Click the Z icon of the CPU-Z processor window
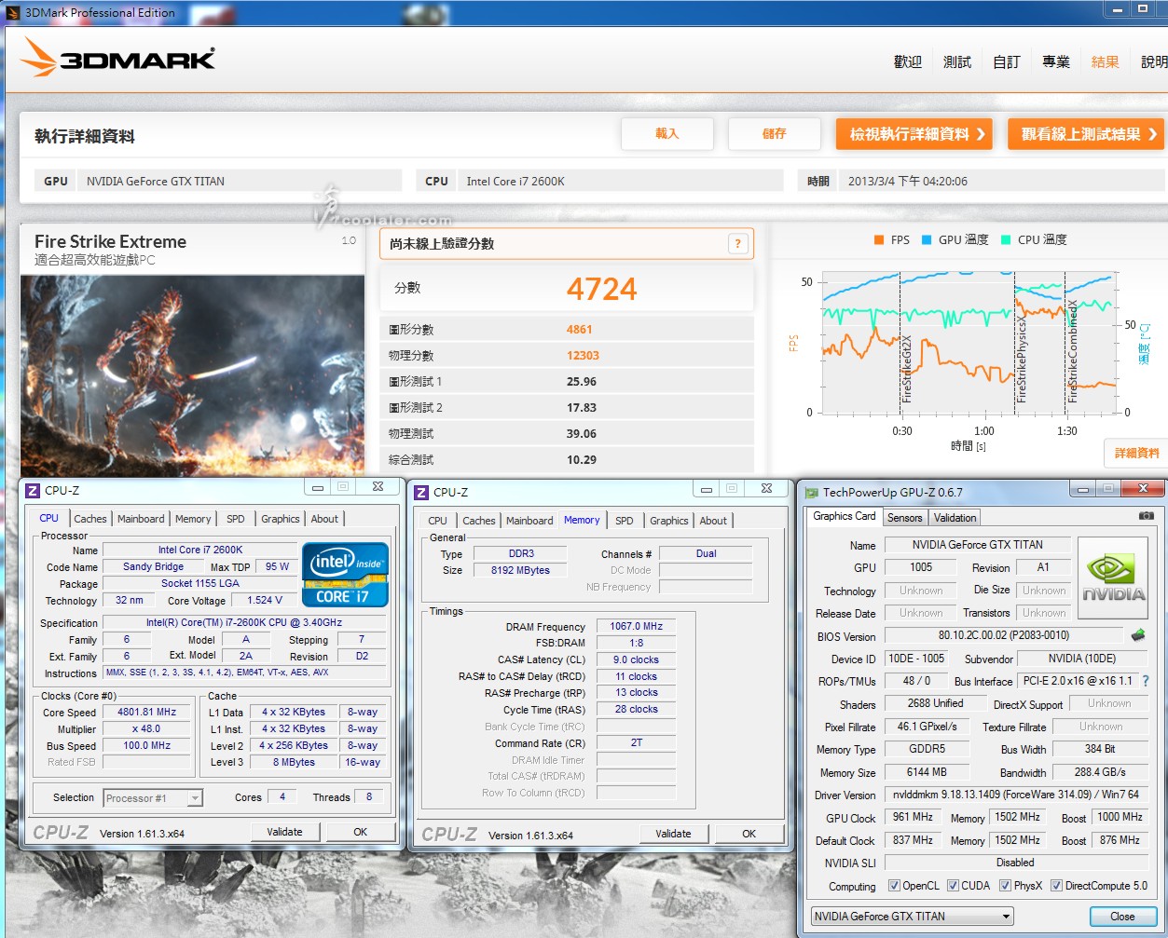Screen dimensions: 1168x938 (x=33, y=490)
